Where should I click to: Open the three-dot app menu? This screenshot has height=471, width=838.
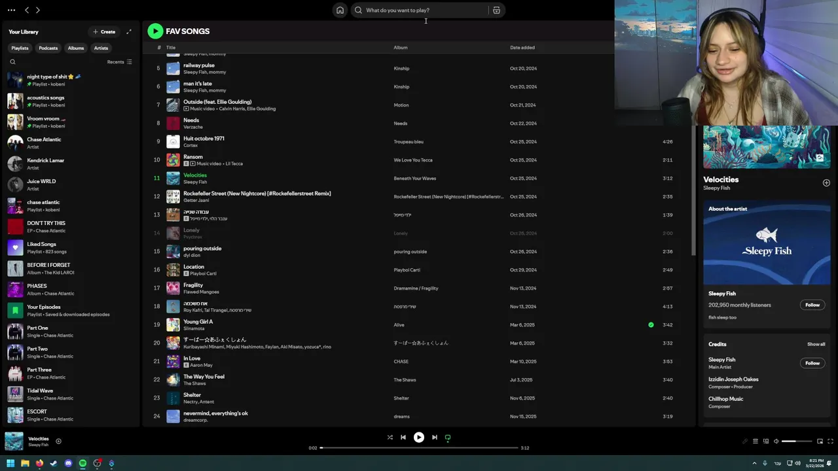[x=11, y=10]
